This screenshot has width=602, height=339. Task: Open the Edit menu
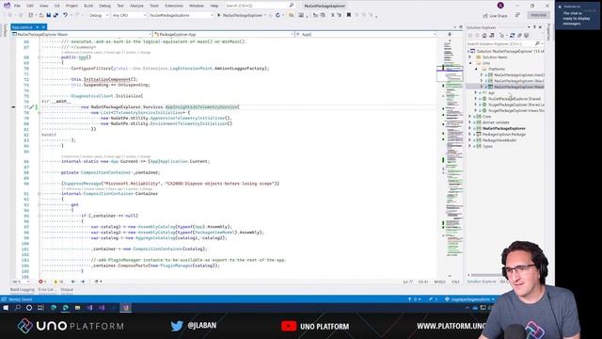30,6
